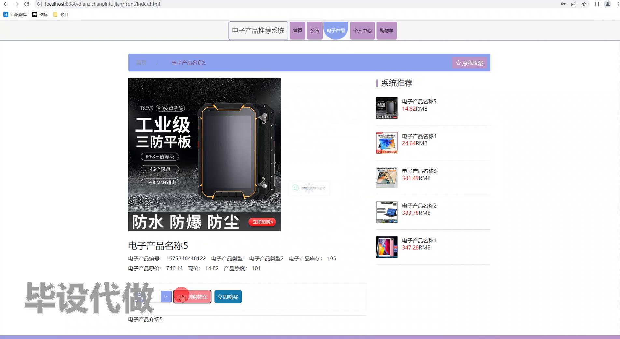Click the product number 1675846448122
This screenshot has height=339, width=620.
click(x=186, y=258)
